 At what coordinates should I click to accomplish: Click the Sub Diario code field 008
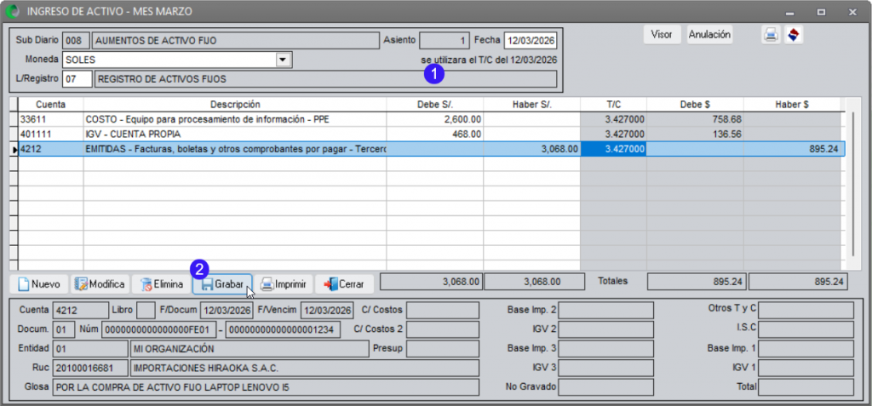[76, 41]
